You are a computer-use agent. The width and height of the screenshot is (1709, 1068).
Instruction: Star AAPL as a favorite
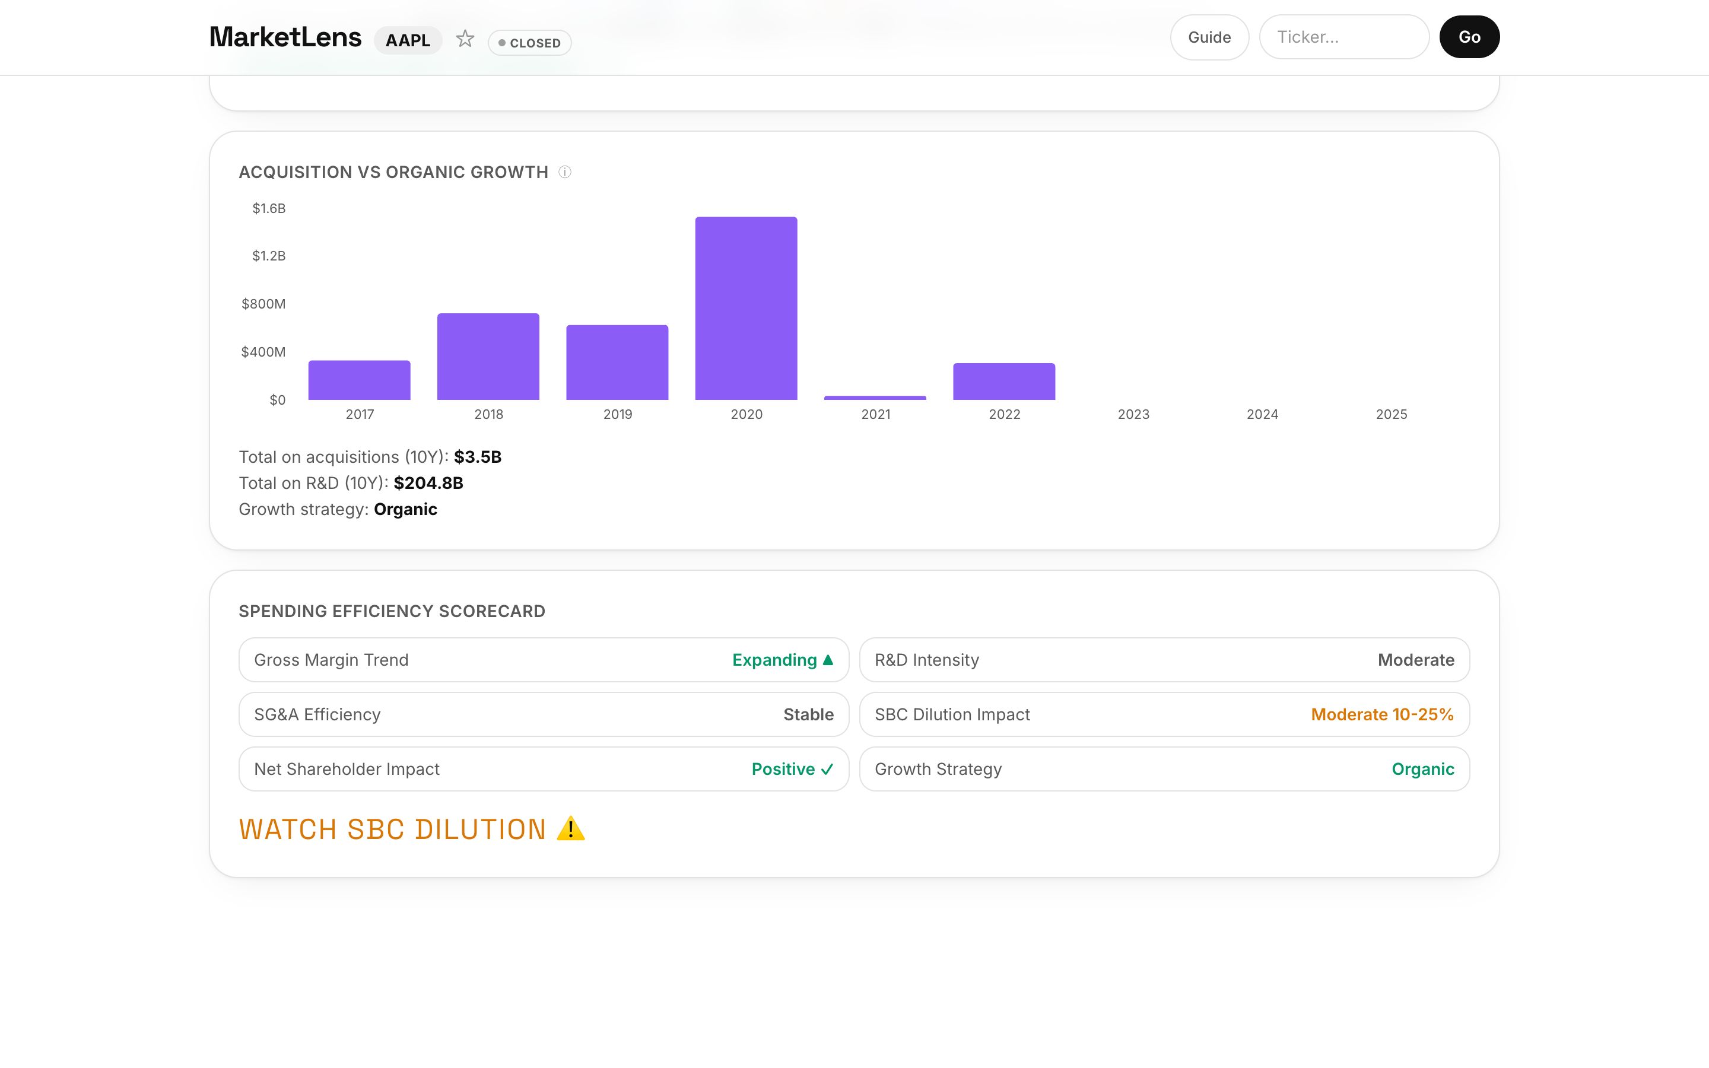pos(465,39)
